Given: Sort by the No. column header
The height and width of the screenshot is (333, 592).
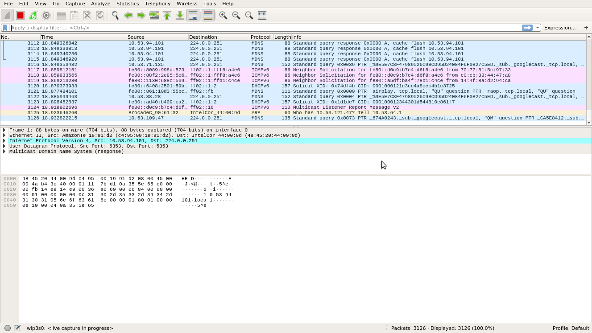Looking at the screenshot, I should coord(20,37).
